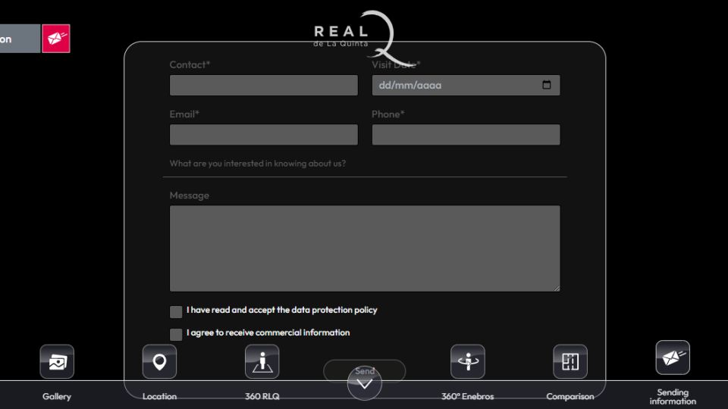Expand the interests selection field
Viewport: 728px width, 409px height.
pos(364,164)
